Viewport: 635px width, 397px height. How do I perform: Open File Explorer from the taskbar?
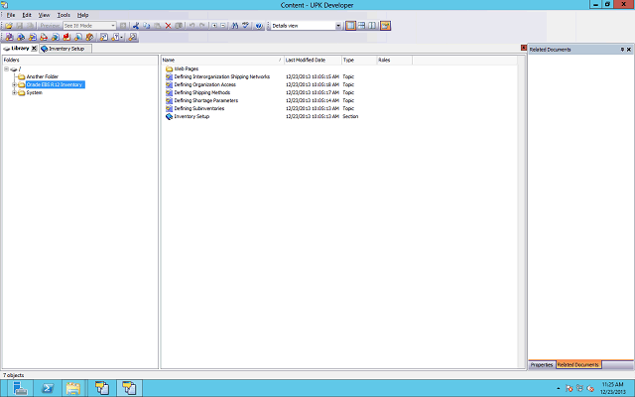(x=72, y=388)
